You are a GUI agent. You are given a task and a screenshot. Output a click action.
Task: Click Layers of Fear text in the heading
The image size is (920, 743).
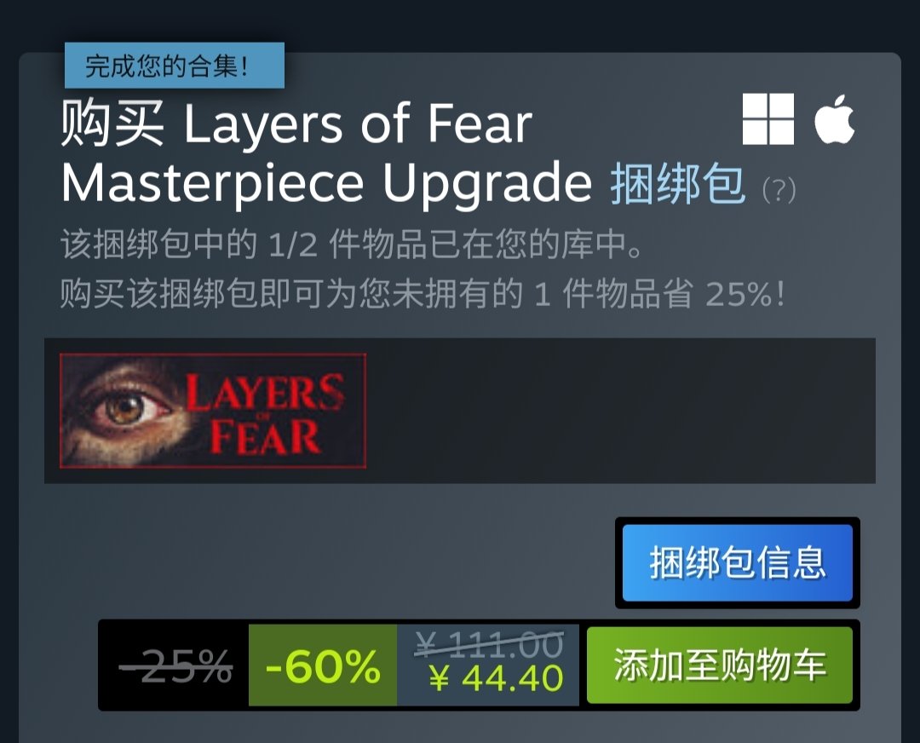(x=359, y=124)
